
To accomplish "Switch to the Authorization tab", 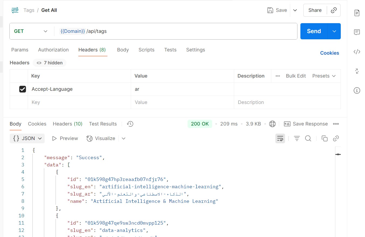I will pyautogui.click(x=53, y=50).
